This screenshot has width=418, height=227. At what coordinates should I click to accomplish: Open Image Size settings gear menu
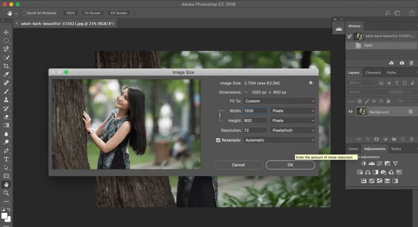[311, 83]
